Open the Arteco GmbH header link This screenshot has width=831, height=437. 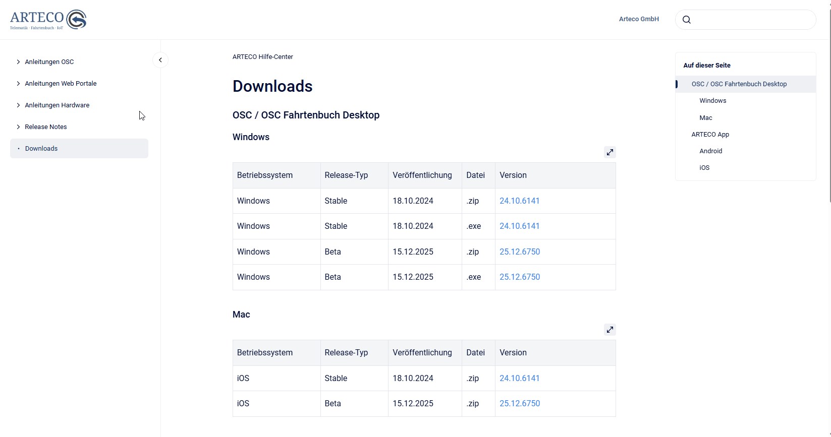tap(639, 19)
